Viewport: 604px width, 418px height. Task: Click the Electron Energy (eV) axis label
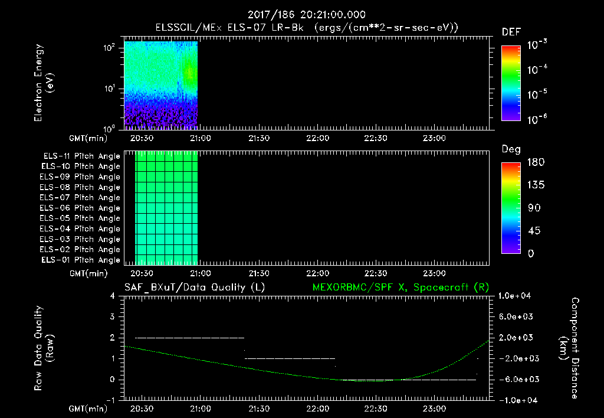[44, 83]
